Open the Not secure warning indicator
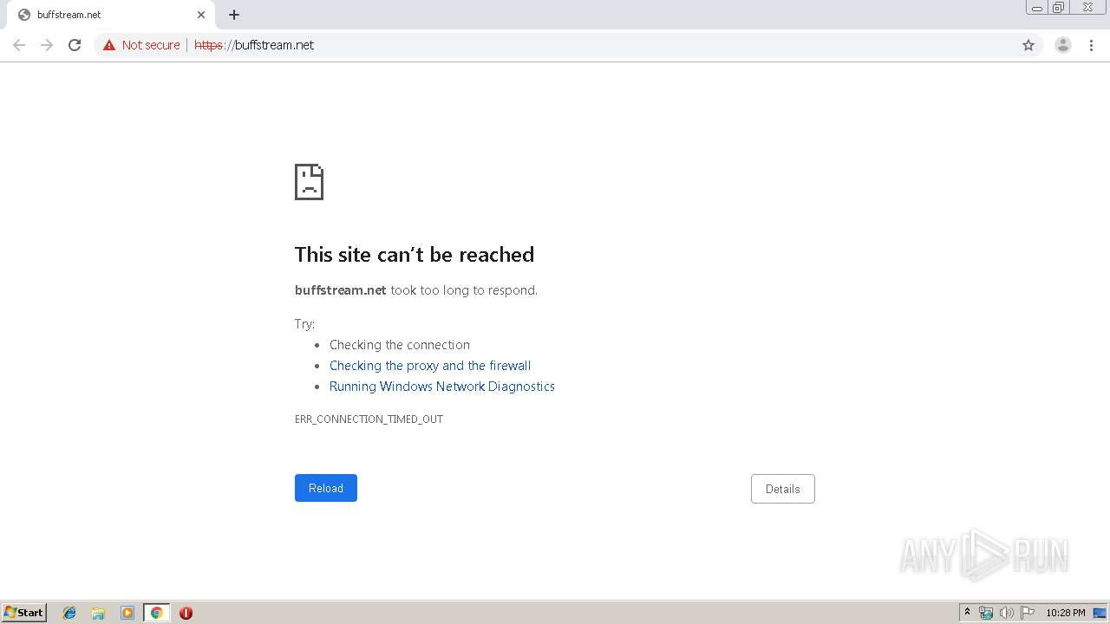This screenshot has width=1110, height=624. click(141, 45)
